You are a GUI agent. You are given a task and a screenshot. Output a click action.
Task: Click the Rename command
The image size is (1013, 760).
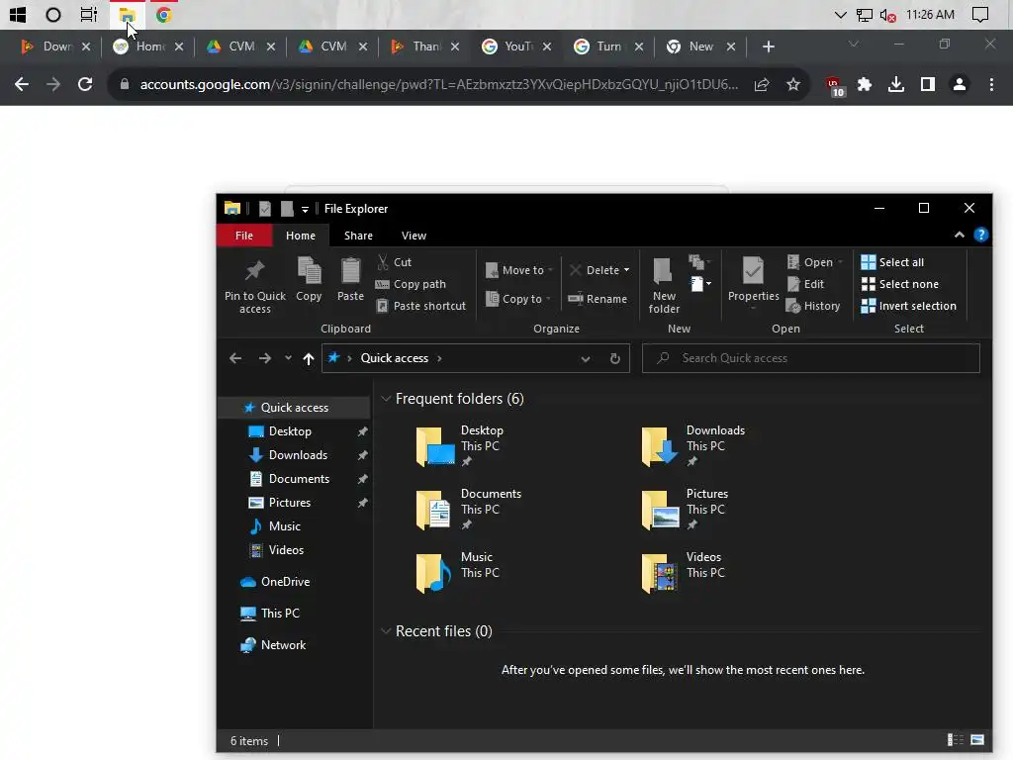coord(598,299)
